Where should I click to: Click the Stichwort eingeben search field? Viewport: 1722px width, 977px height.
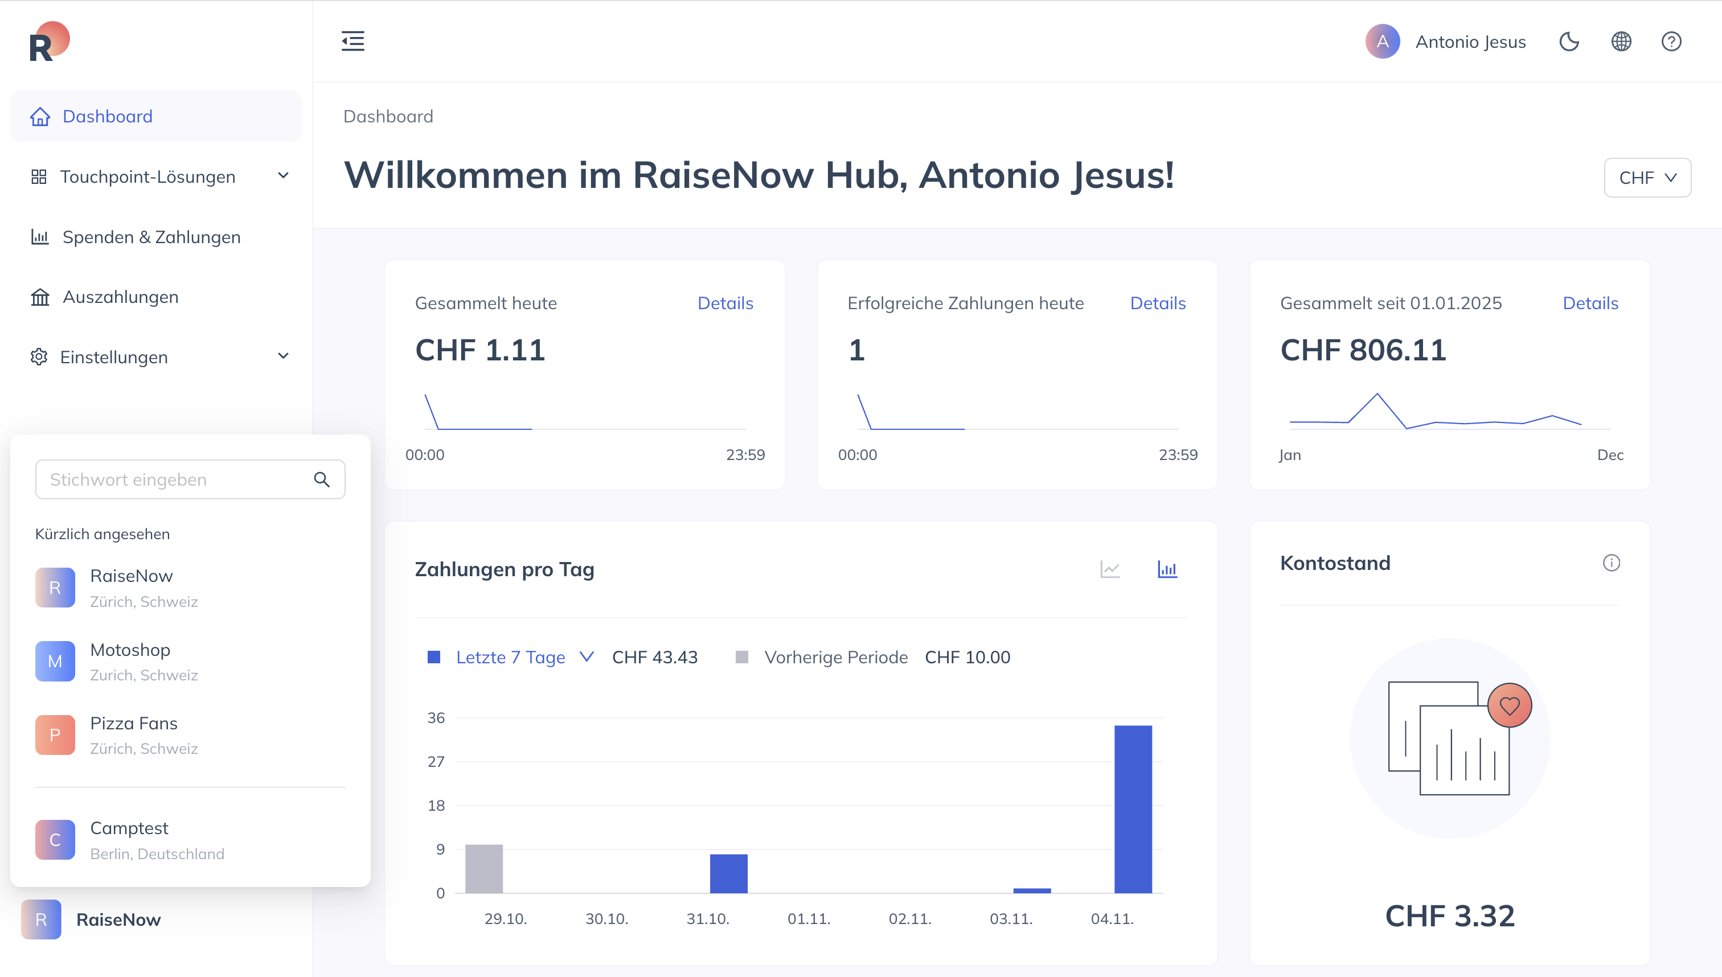pos(190,479)
